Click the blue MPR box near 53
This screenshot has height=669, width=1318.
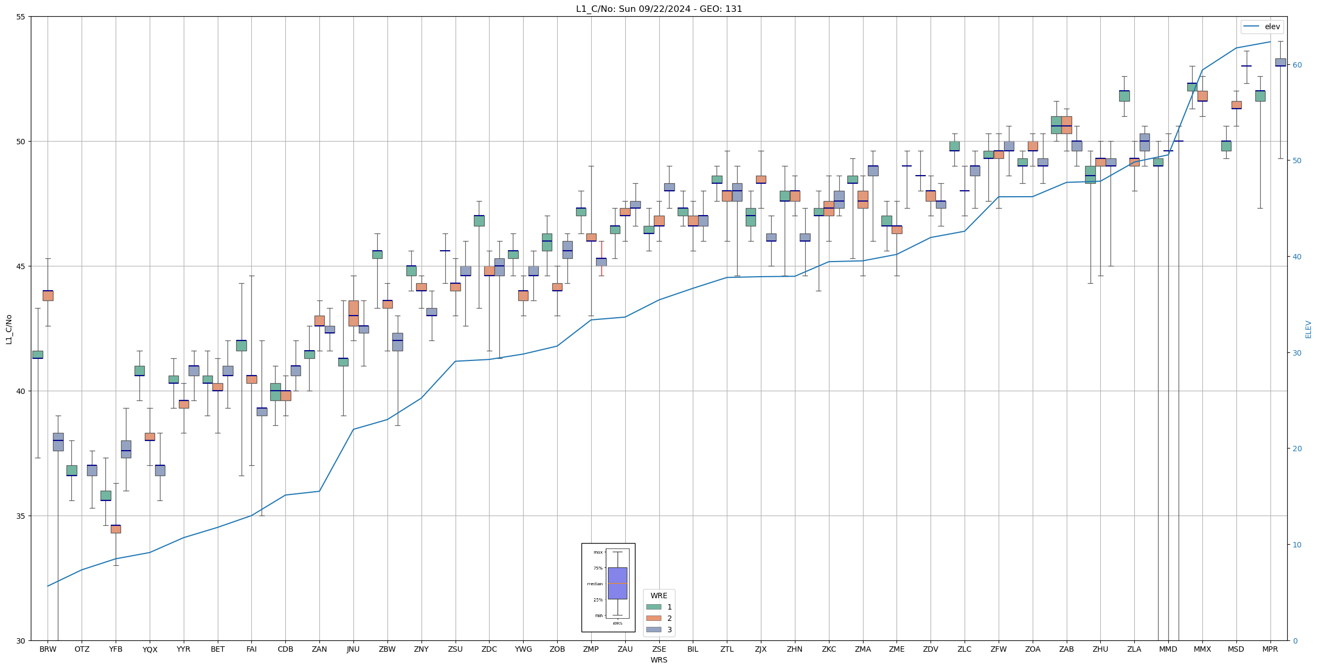(x=1280, y=62)
